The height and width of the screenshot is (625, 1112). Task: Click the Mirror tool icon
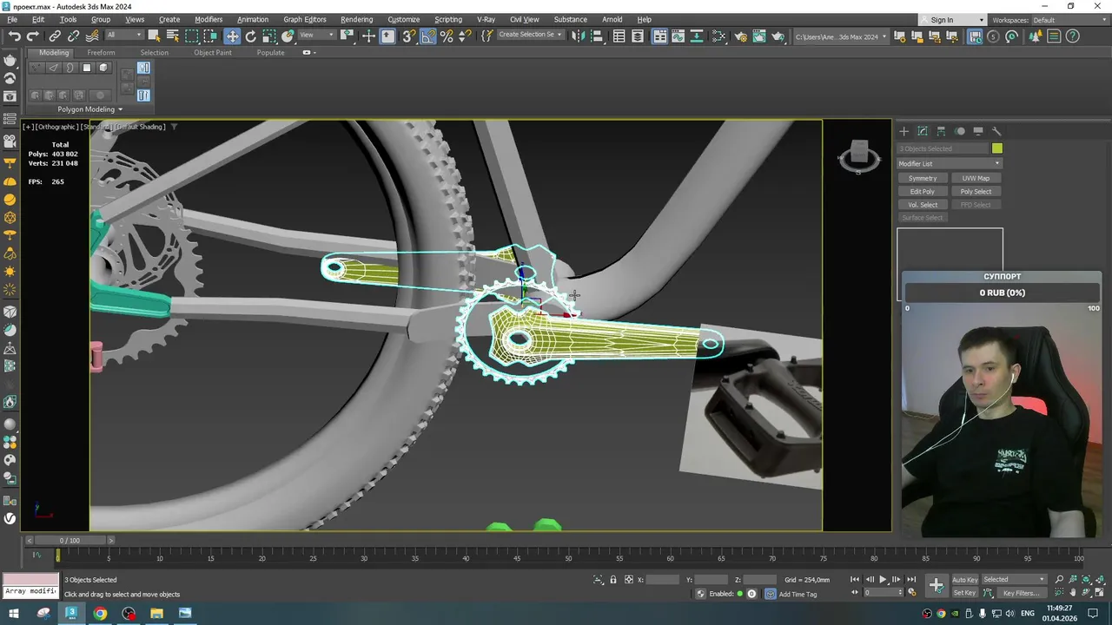pyautogui.click(x=579, y=36)
